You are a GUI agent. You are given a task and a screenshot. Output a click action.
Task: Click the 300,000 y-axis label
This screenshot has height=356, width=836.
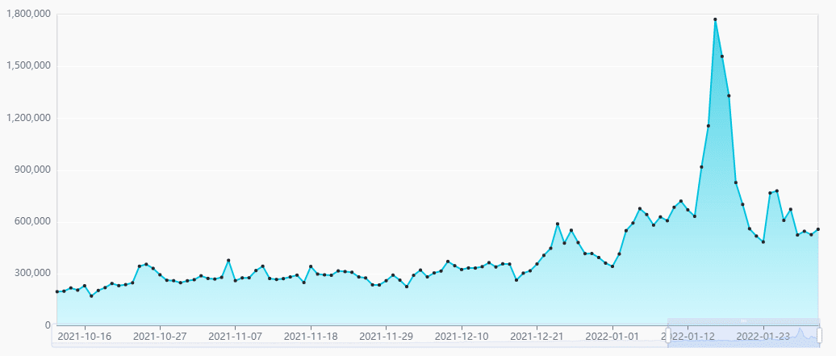[x=33, y=274]
